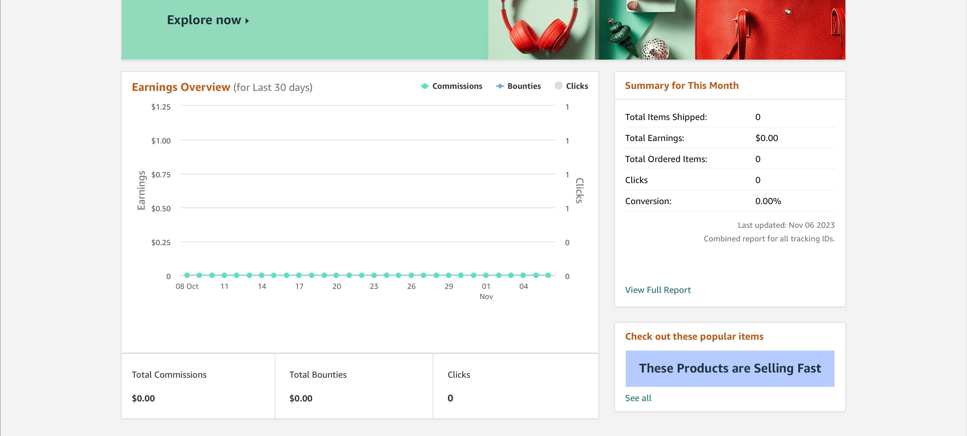The height and width of the screenshot is (436, 967).
Task: Open These Products are Selling Fast
Action: point(731,368)
